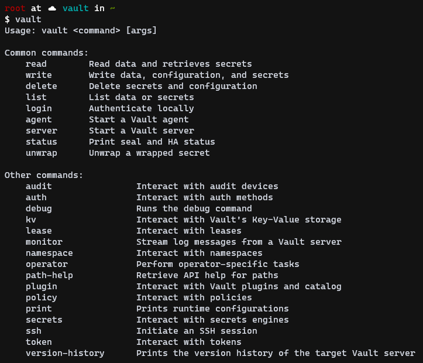Click the 'monitor' command entry
Screen dimensions: 423x363
(44, 242)
